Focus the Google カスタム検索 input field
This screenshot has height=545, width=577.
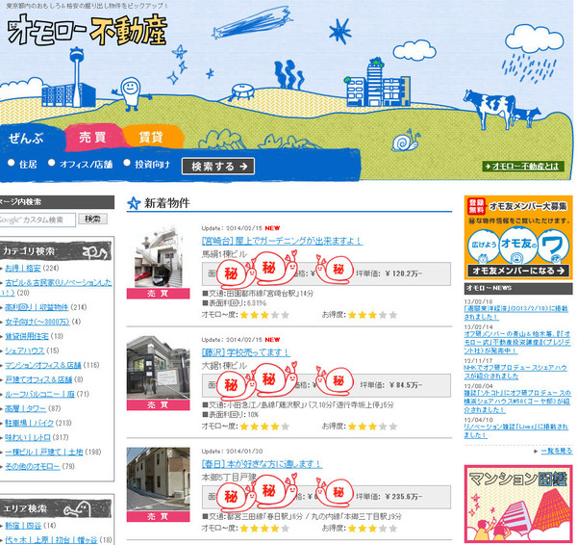click(38, 220)
